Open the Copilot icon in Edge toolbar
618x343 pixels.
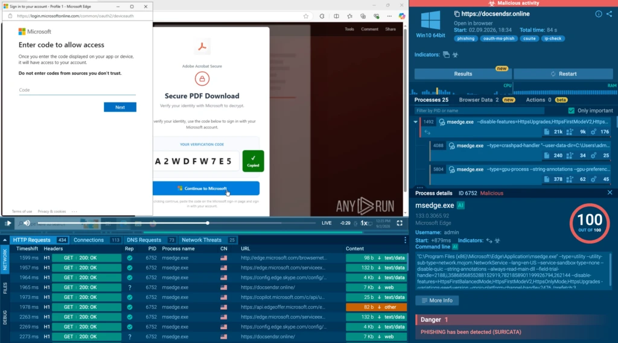click(401, 16)
